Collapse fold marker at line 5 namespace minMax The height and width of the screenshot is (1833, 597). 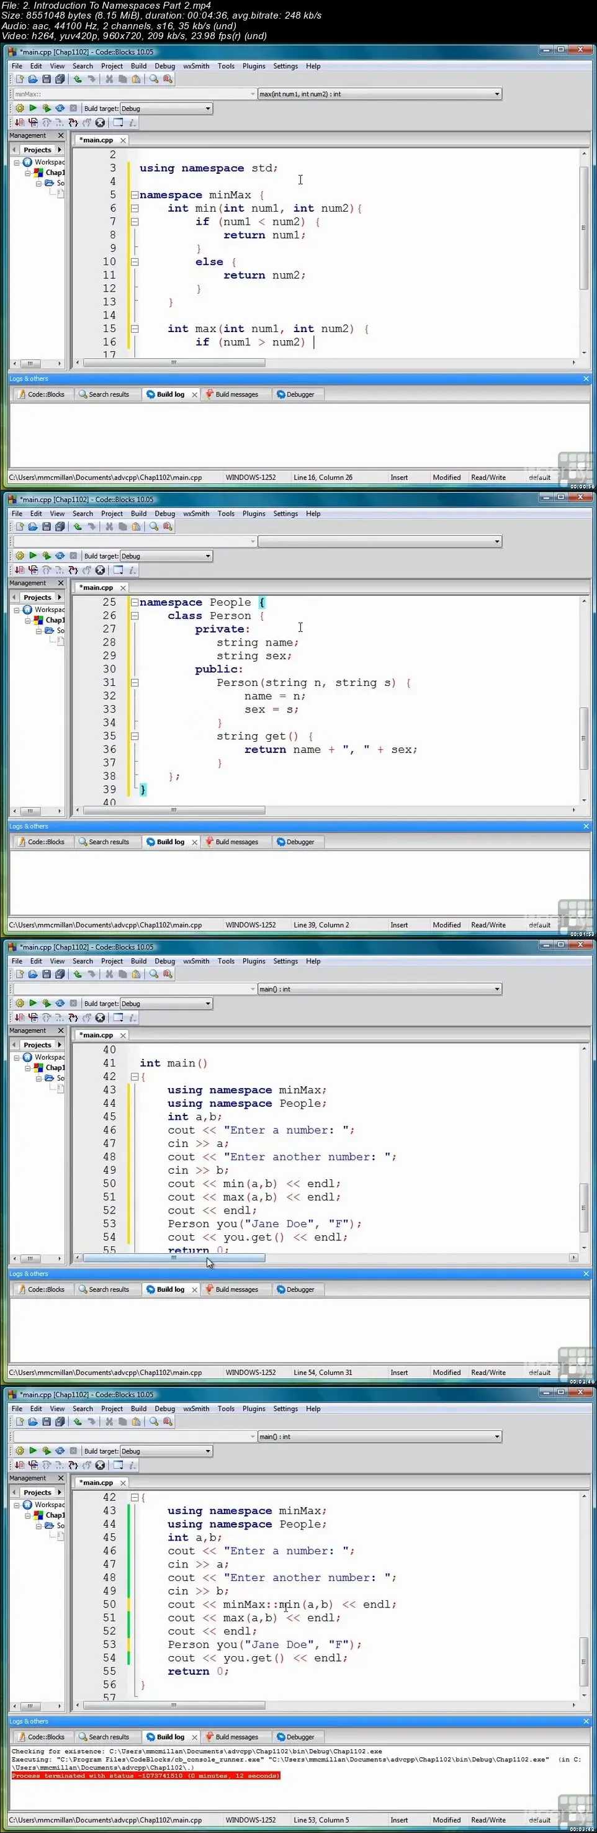point(134,195)
